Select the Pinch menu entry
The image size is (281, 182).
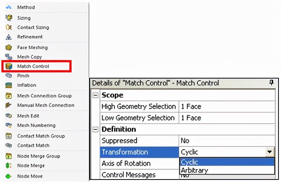tap(23, 76)
